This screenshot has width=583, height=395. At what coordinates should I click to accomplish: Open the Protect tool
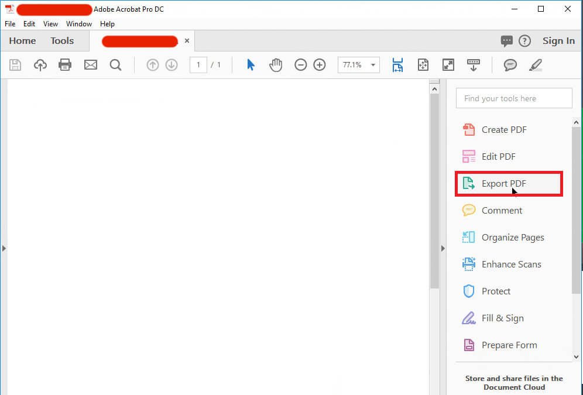click(486, 291)
